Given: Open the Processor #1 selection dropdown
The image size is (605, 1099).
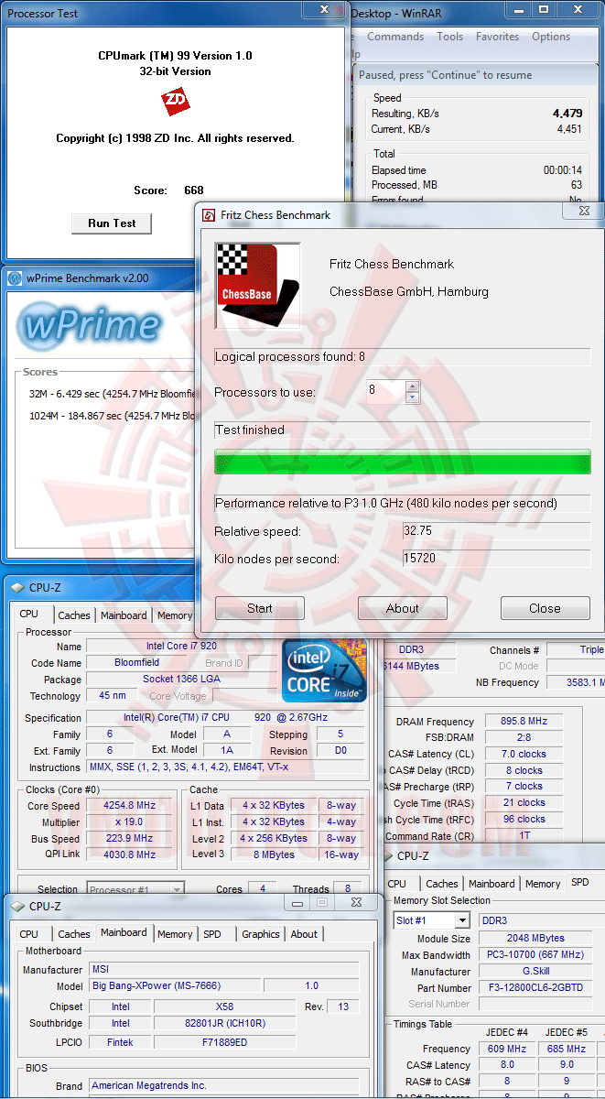Looking at the screenshot, I should point(176,889).
